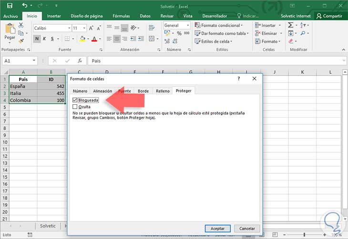Click the zoom in plus button
This screenshot has width=348, height=239.
point(325,235)
